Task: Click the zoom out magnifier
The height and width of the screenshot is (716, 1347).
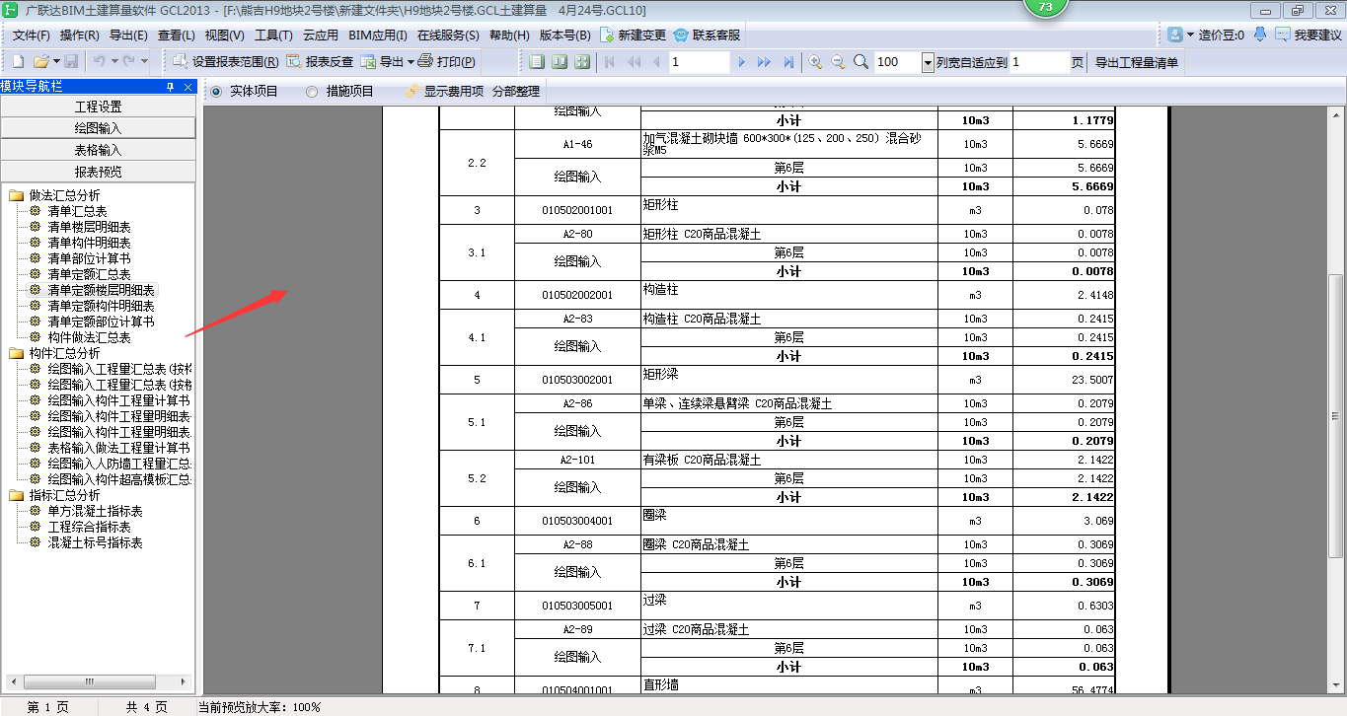Action: tap(838, 61)
